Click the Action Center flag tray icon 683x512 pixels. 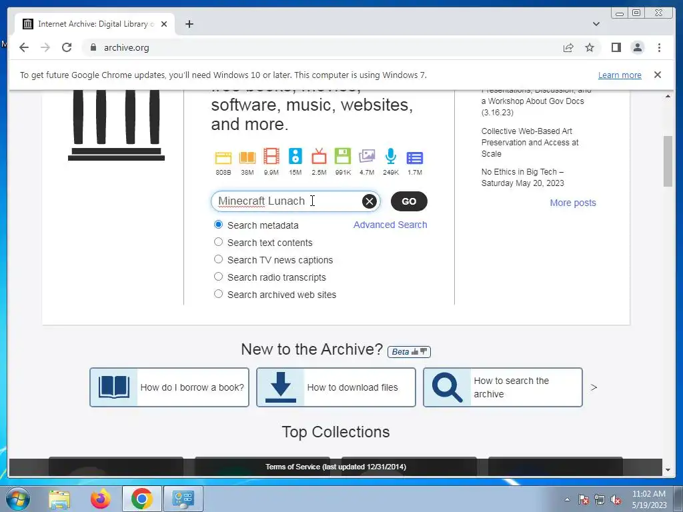click(584, 499)
